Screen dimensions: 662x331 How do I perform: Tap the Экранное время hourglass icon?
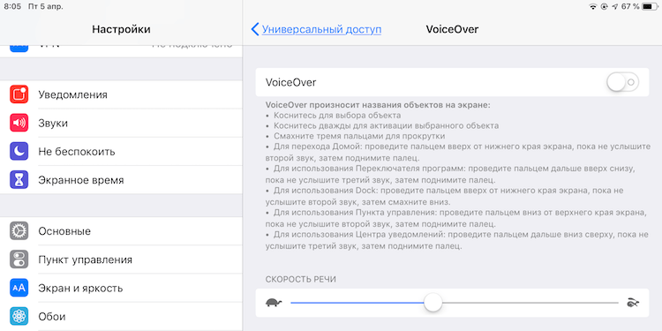19,180
